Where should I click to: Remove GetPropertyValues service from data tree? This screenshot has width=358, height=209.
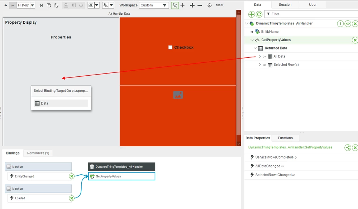pos(355,40)
